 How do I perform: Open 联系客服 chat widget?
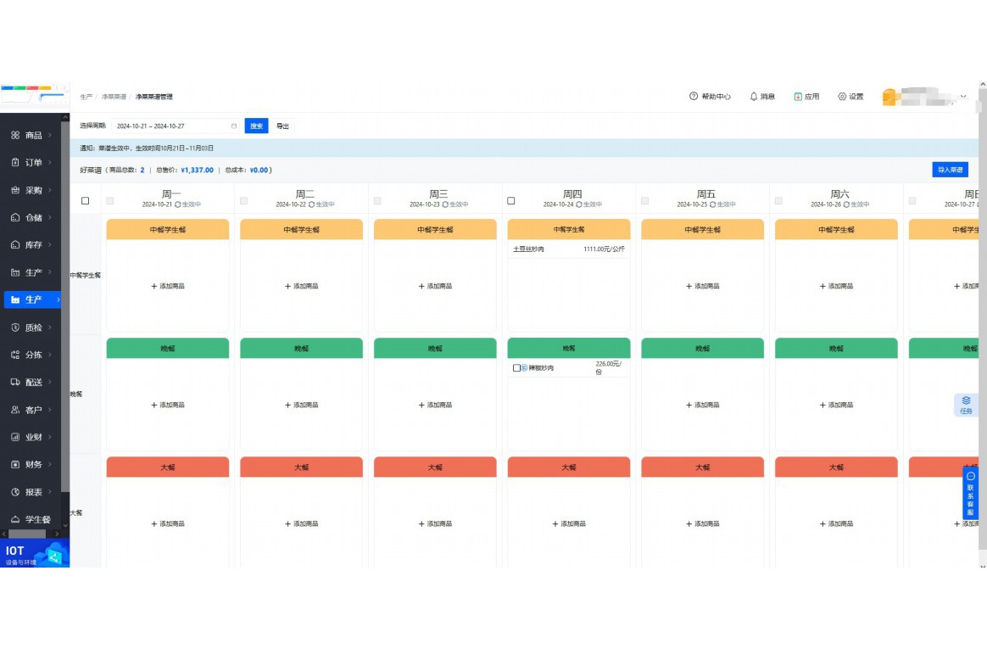pos(970,492)
